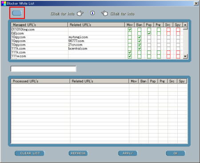Click the REFRESH button
This screenshot has width=200, height=163.
point(78,153)
